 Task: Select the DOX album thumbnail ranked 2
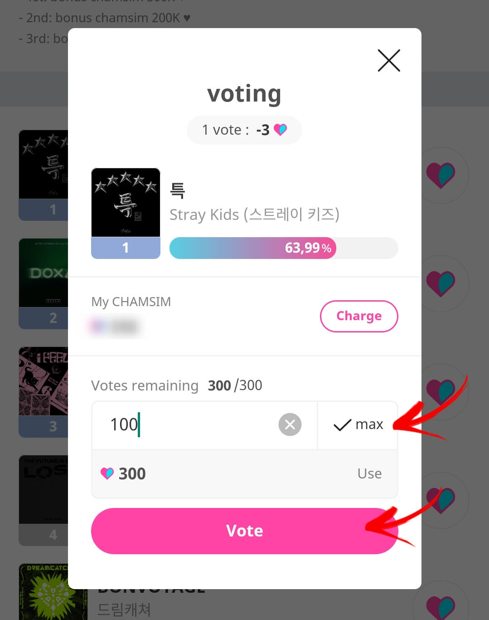(44, 273)
